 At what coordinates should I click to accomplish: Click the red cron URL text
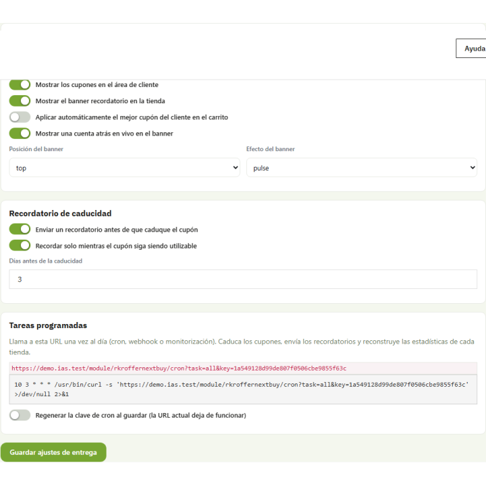(x=179, y=369)
